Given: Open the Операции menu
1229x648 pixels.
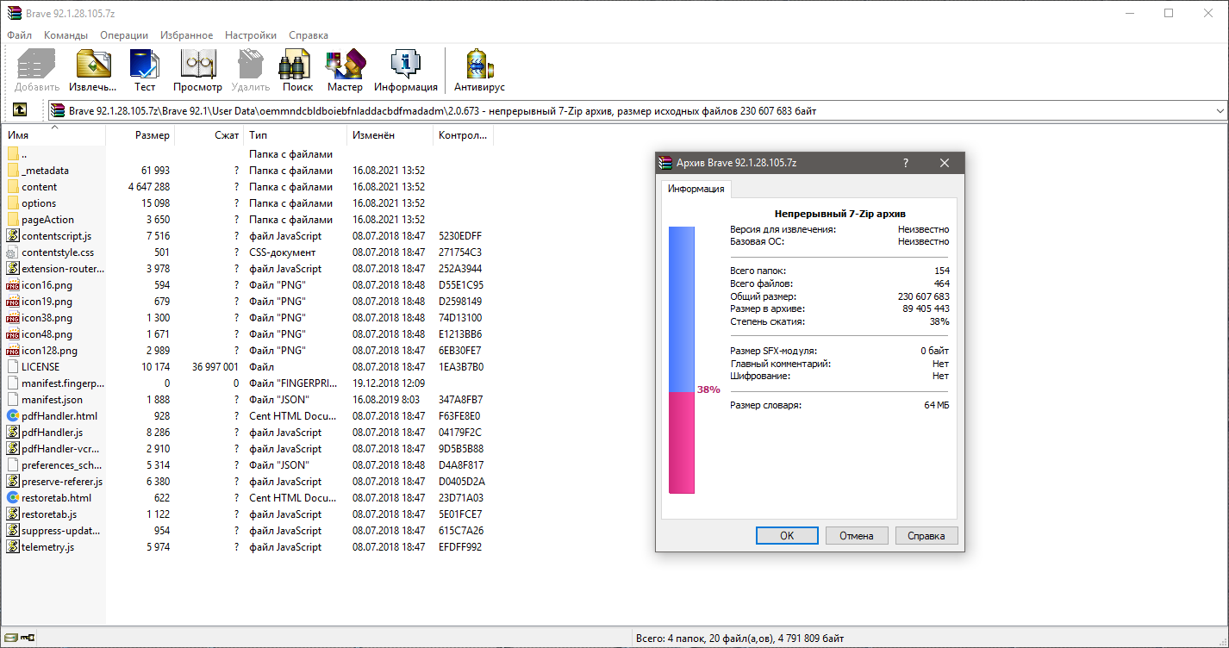Looking at the screenshot, I should pyautogui.click(x=124, y=35).
